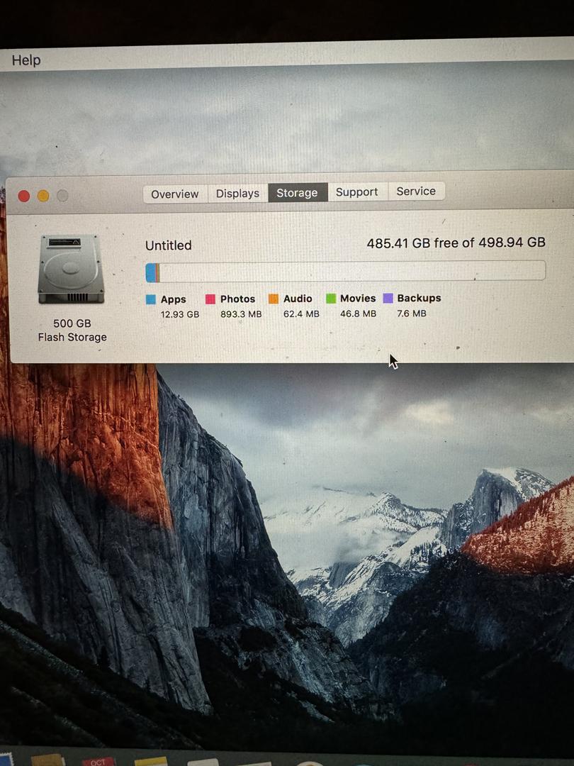Open the Help menu
The width and height of the screenshot is (574, 766).
click(x=26, y=60)
